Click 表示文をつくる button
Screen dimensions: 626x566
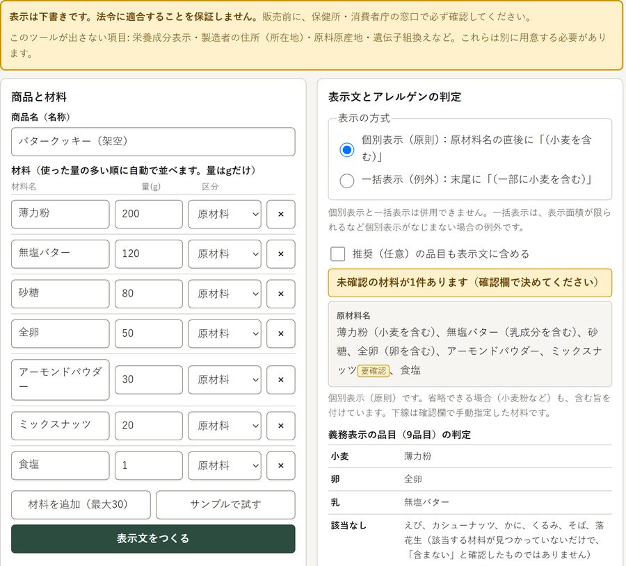[153, 539]
